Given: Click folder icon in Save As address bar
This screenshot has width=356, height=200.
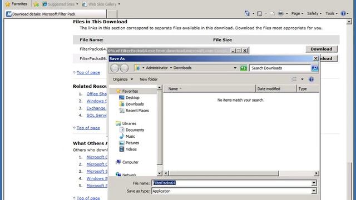Looking at the screenshot, I should pos(137,68).
